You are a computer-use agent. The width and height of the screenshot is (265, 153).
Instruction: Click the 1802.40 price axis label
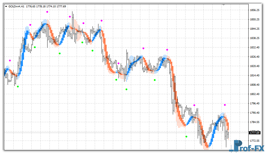point(255,94)
